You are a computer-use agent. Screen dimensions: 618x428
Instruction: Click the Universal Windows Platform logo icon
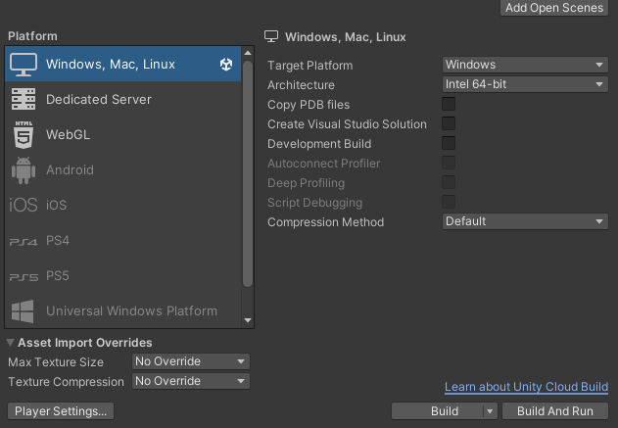[x=23, y=310]
